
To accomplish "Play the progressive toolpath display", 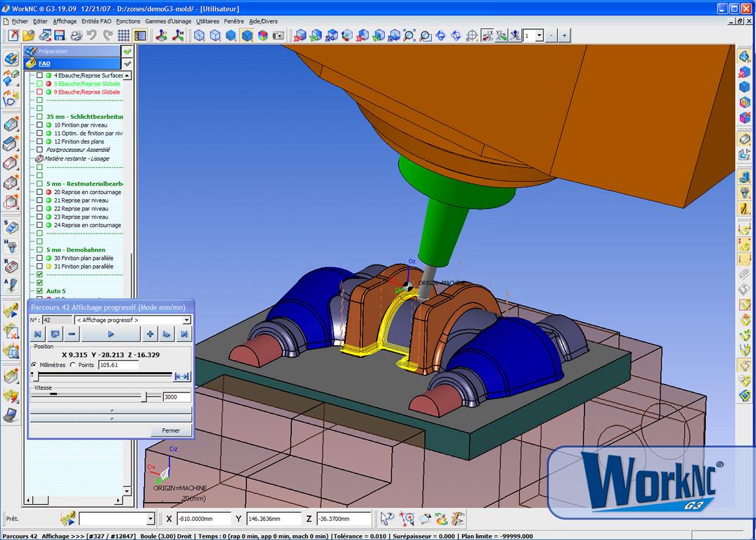I will (110, 334).
